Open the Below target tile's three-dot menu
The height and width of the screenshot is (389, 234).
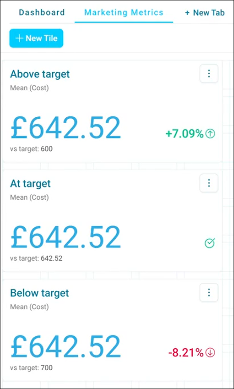pos(209,292)
